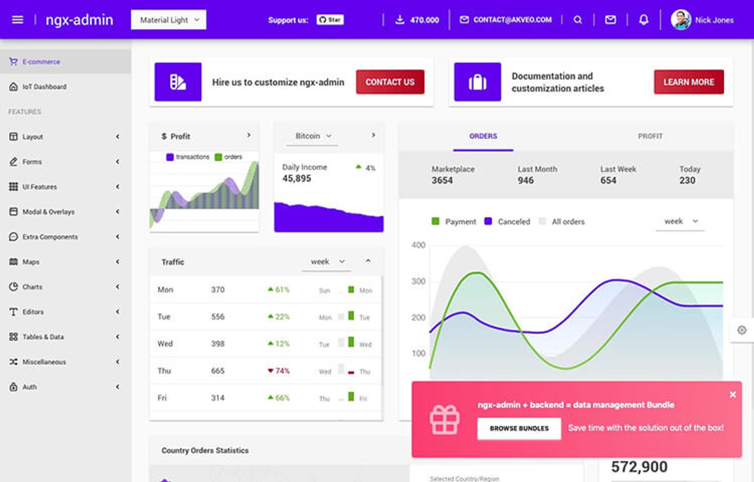754x482 pixels.
Task: Expand the Tables & Data sidebar menu
Action: 66,337
